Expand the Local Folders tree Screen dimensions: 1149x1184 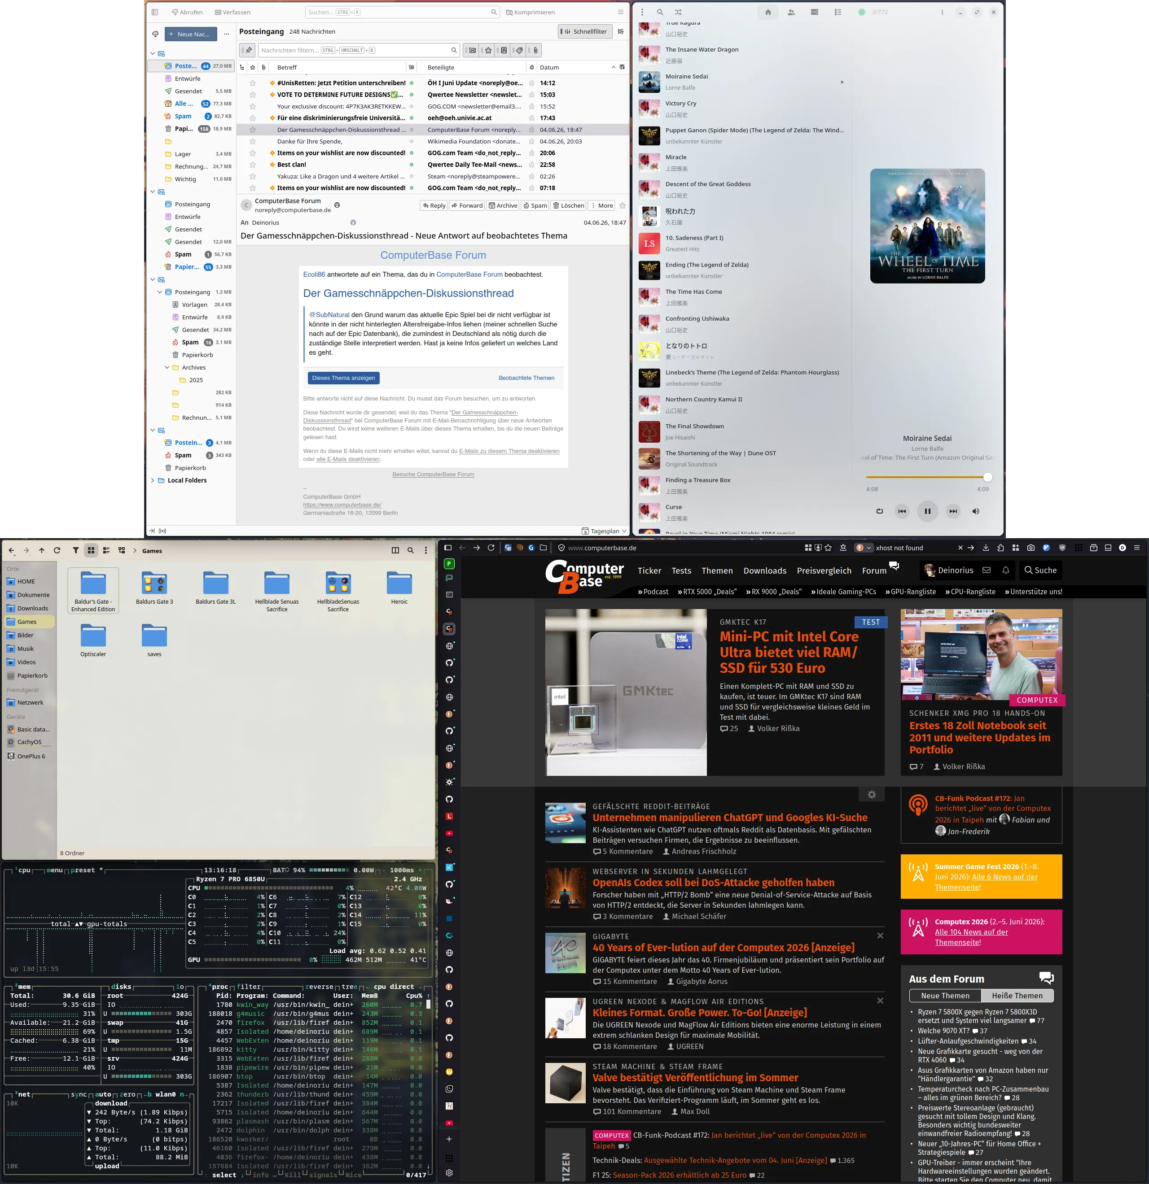click(x=152, y=480)
